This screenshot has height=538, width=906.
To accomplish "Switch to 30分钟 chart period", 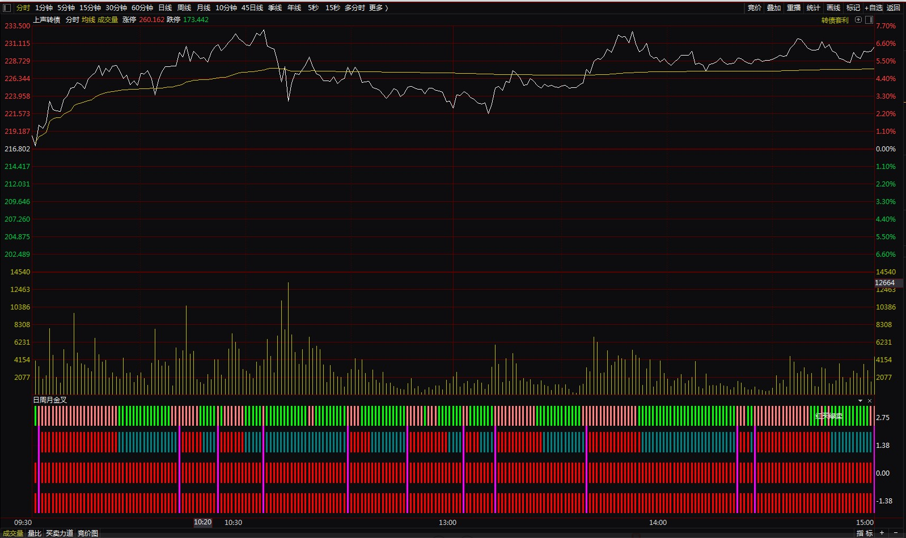I will [116, 7].
